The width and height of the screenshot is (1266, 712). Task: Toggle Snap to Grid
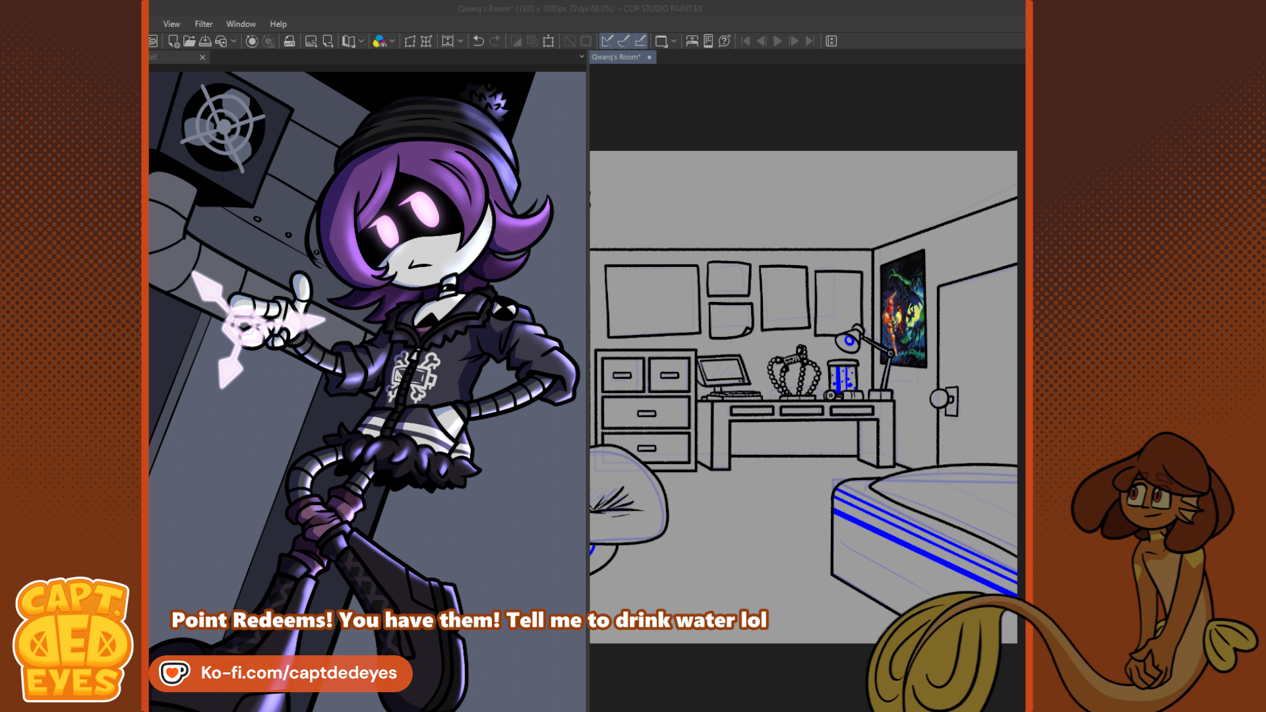coord(640,41)
